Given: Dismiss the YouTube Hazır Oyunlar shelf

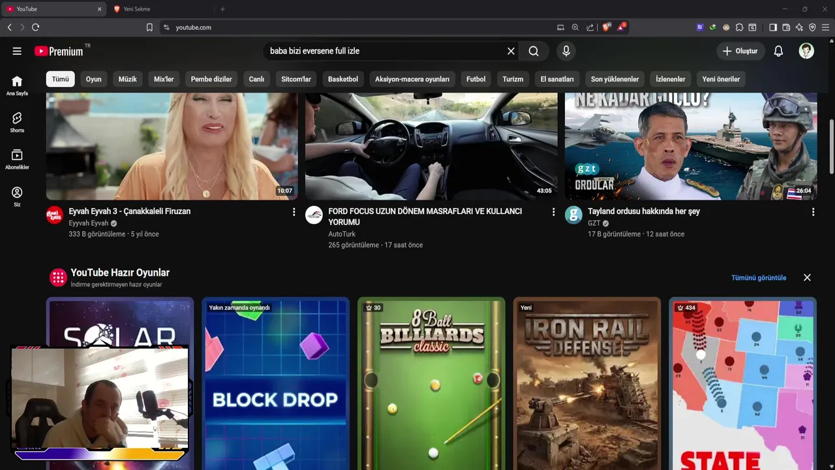Looking at the screenshot, I should tap(807, 277).
